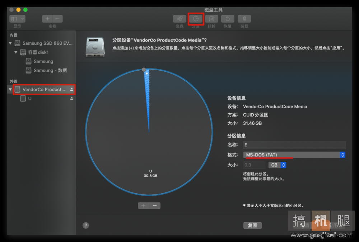
Task: Add a volume with toolbar plus button
Action: (x=47, y=19)
